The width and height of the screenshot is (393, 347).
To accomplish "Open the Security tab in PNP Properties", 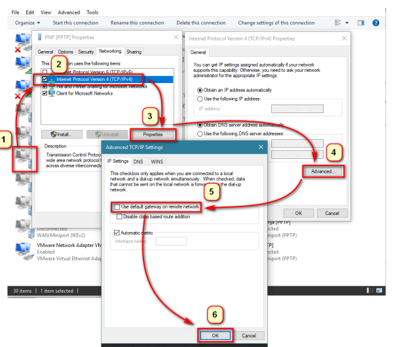I will click(x=86, y=52).
